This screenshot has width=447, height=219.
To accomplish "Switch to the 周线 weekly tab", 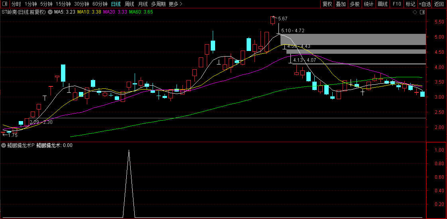I will (x=129, y=4).
